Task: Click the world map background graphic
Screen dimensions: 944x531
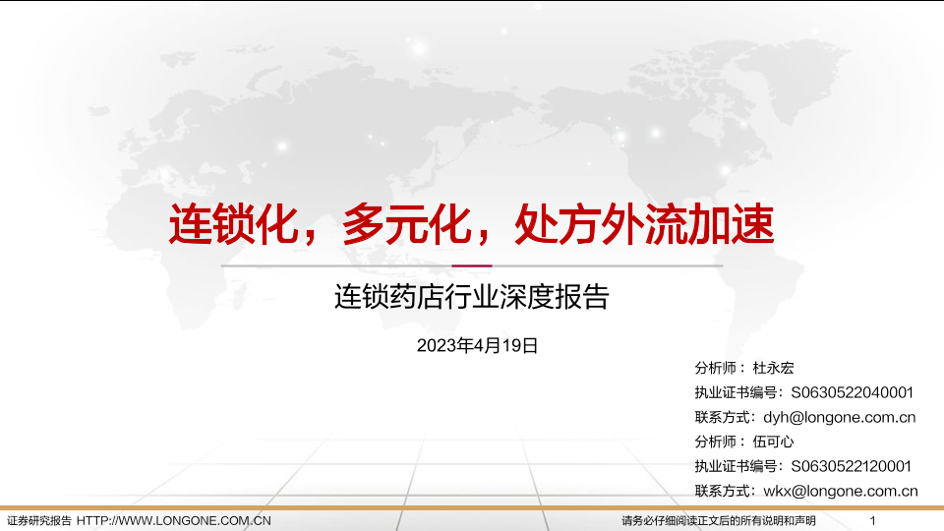Action: (x=246, y=128)
